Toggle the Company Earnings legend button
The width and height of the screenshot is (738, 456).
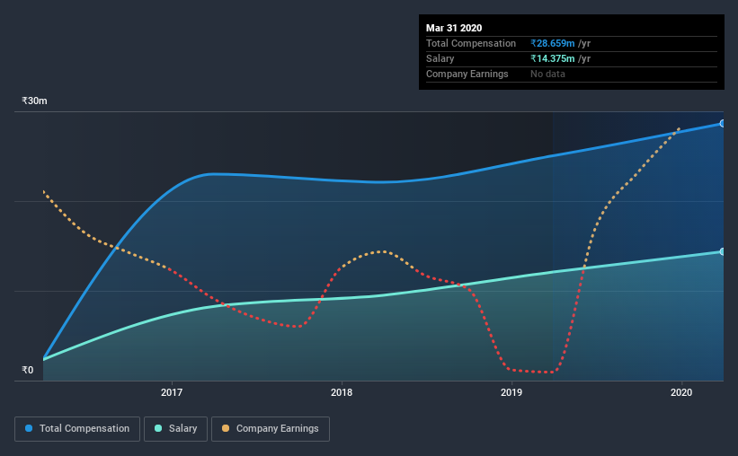pos(271,429)
